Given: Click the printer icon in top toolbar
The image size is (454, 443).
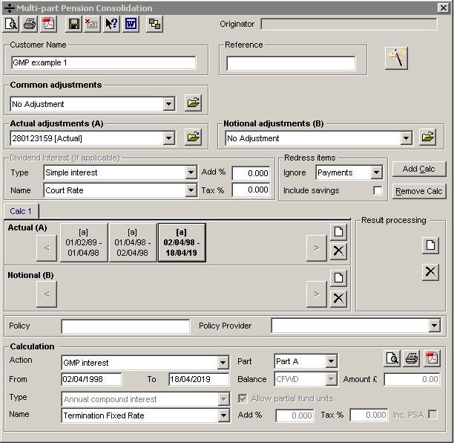Looking at the screenshot, I should coord(30,24).
